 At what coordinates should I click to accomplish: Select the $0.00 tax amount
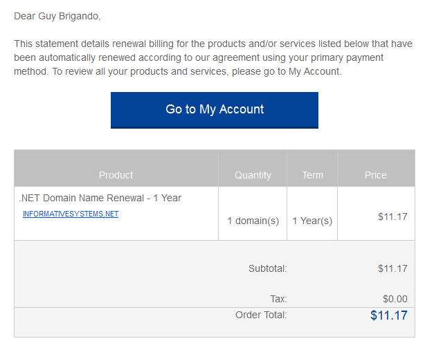click(x=395, y=299)
